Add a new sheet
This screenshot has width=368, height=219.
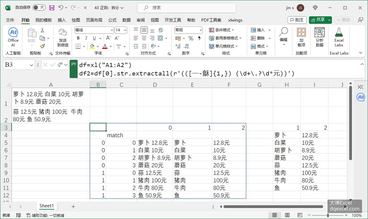(x=73, y=206)
